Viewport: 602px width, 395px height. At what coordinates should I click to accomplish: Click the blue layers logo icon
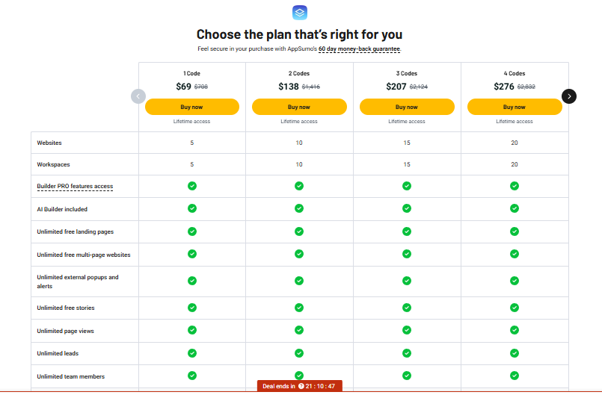pos(299,13)
